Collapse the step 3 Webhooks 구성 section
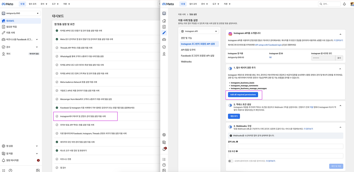 tap(340, 127)
